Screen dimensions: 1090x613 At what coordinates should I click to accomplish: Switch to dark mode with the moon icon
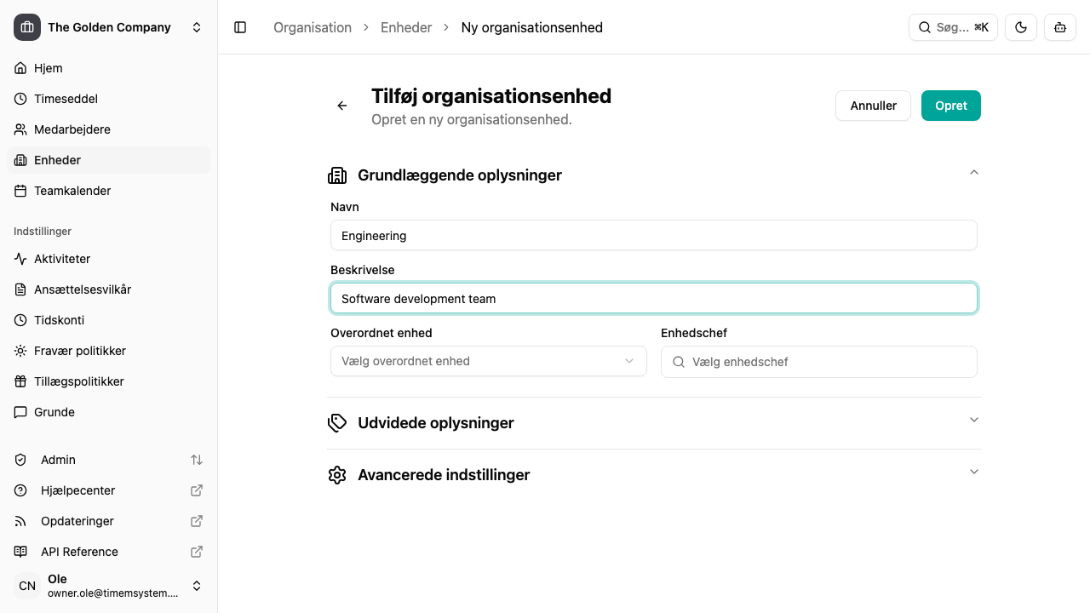1020,27
